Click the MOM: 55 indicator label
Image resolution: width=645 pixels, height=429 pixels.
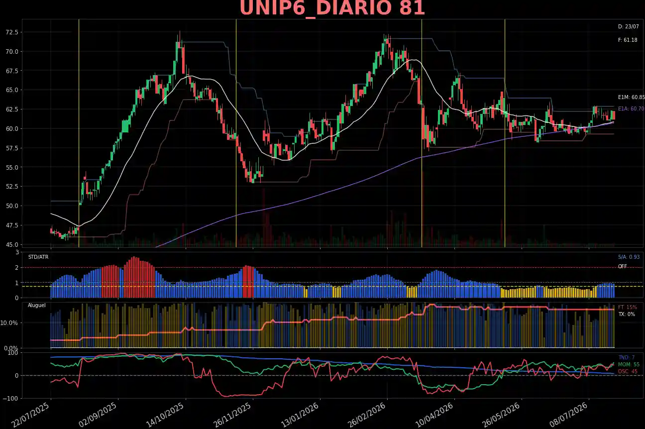[628, 364]
